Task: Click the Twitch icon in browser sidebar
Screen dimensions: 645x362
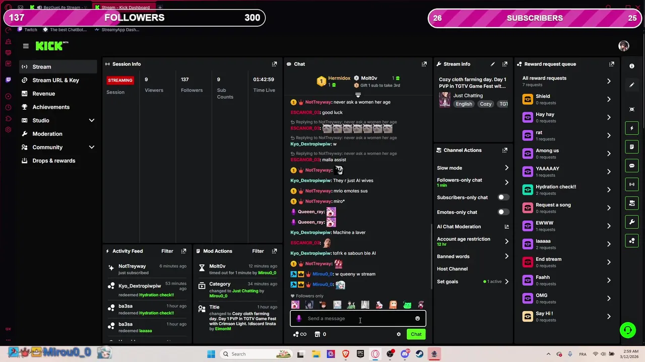Action: tap(8, 80)
